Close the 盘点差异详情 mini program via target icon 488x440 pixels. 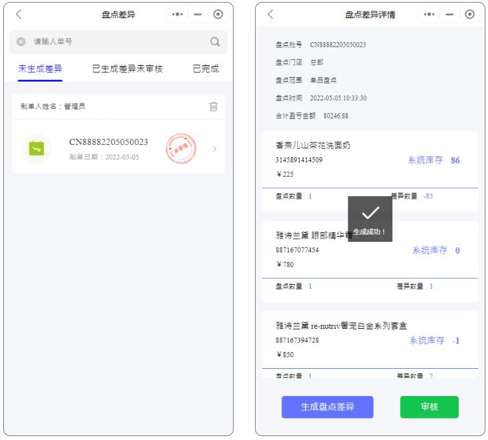coord(470,14)
